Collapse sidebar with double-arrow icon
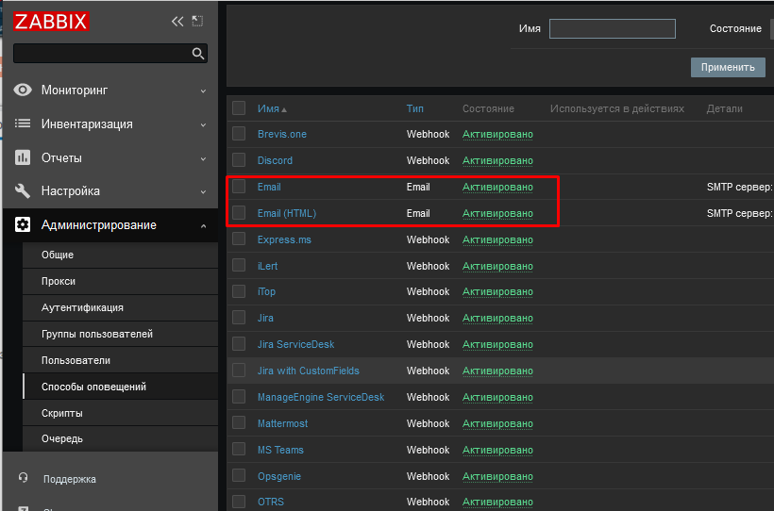Image resolution: width=774 pixels, height=511 pixels. 177,21
